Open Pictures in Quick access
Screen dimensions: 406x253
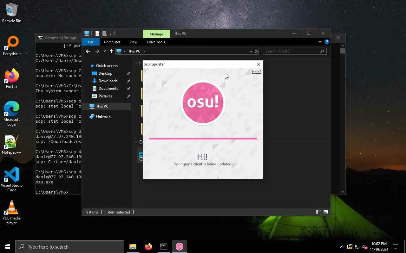click(x=105, y=96)
